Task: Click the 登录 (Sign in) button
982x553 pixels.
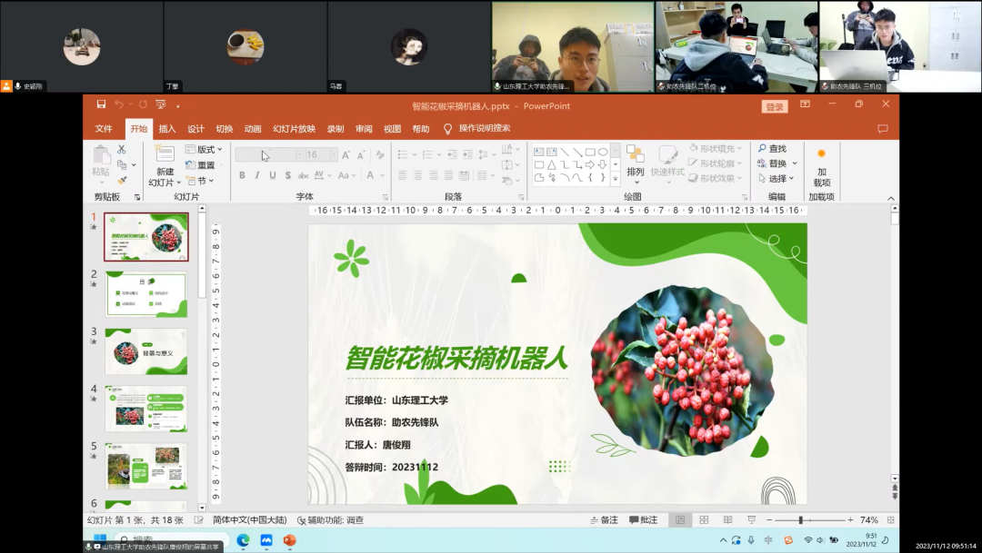Action: [x=773, y=105]
